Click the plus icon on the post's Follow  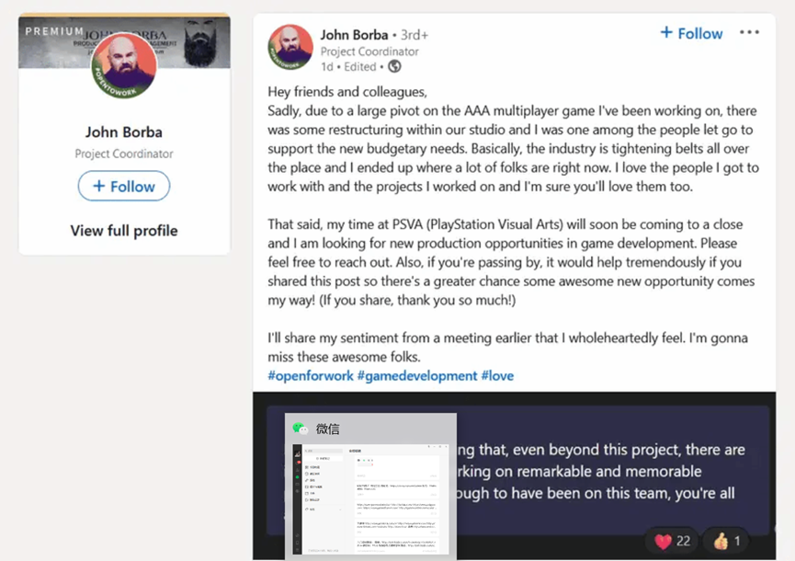(666, 33)
